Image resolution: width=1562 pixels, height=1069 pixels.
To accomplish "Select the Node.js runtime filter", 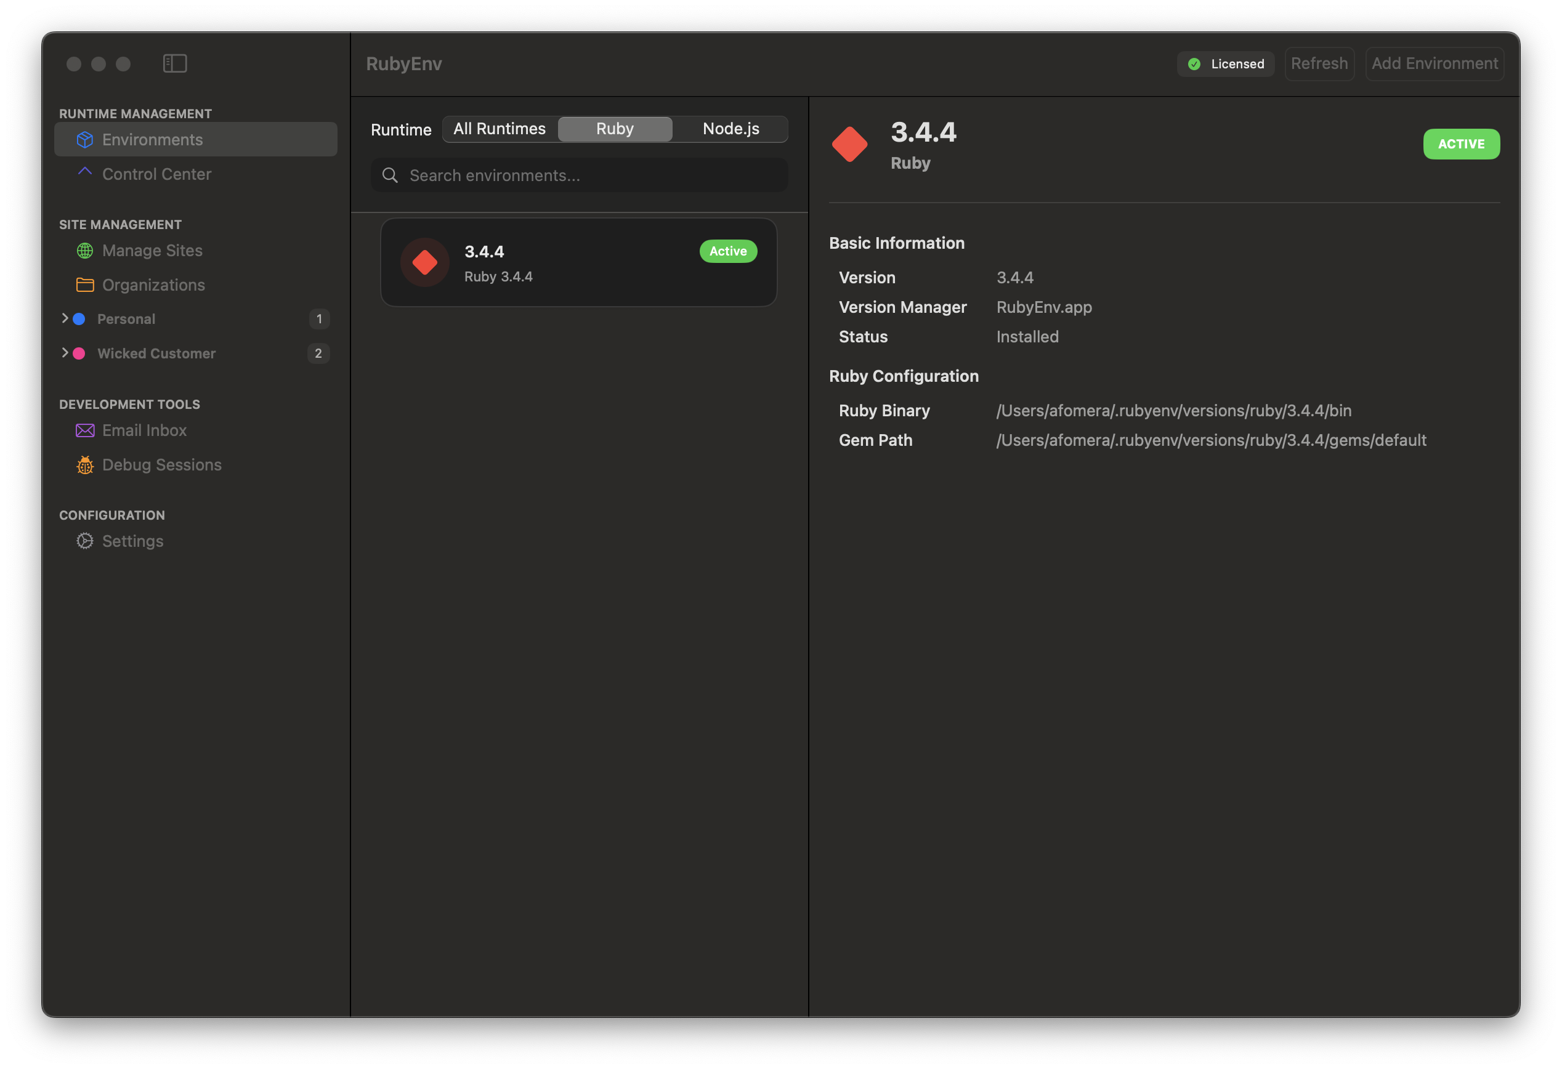I will pyautogui.click(x=730, y=129).
